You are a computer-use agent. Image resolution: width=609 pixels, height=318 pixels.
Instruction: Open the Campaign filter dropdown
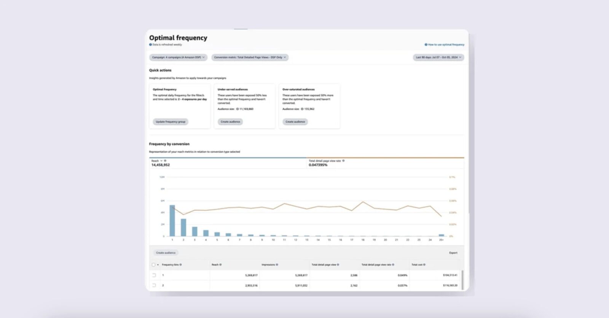point(178,57)
